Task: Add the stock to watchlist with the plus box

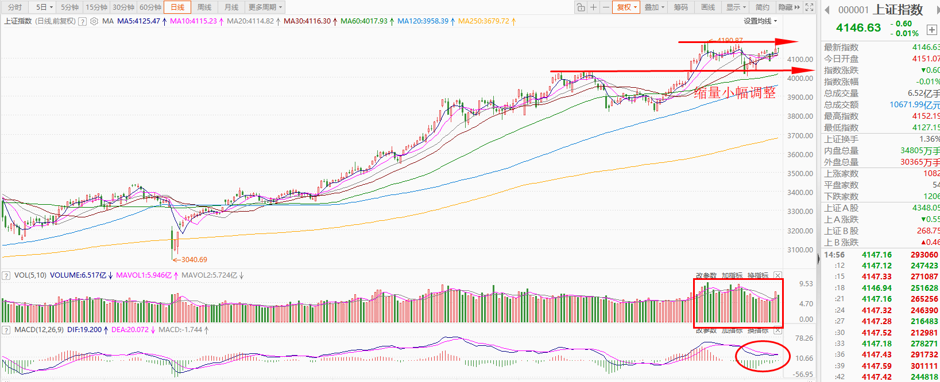Action: click(x=931, y=30)
